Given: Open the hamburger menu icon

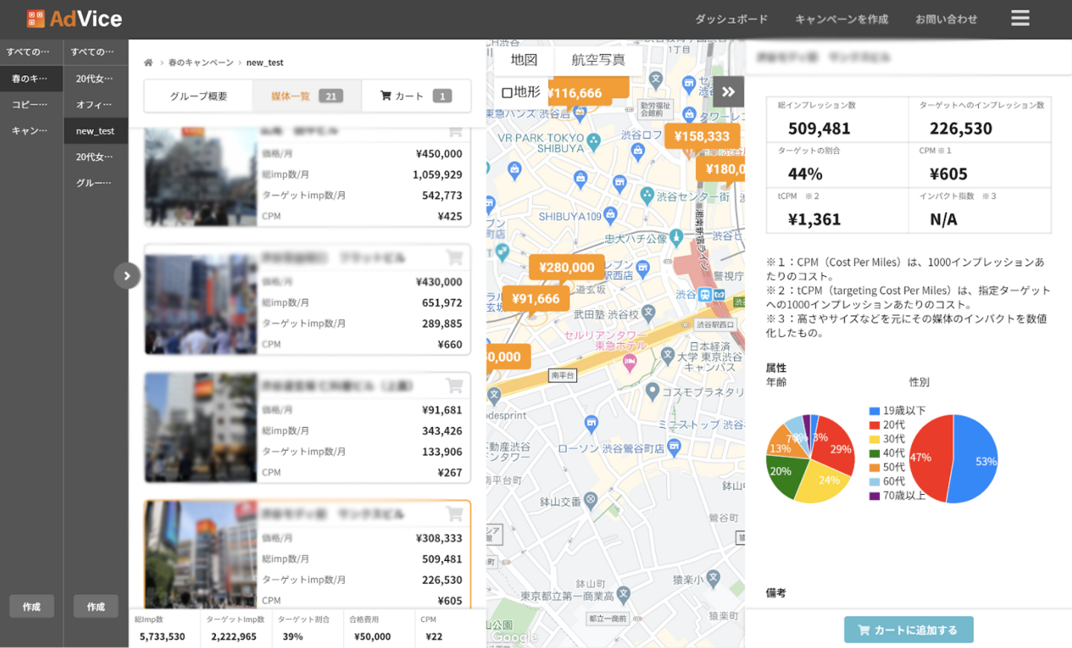Looking at the screenshot, I should tap(1020, 18).
